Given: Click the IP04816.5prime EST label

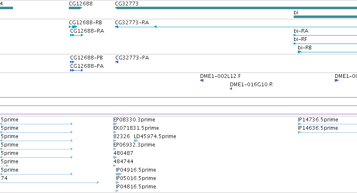Looking at the screenshot, I should tap(136, 187).
